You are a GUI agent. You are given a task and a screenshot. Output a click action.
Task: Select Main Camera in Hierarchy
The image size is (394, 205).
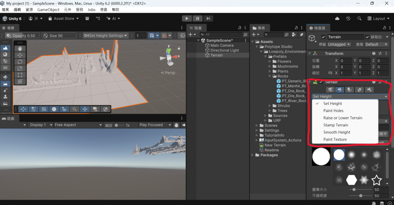click(222, 45)
